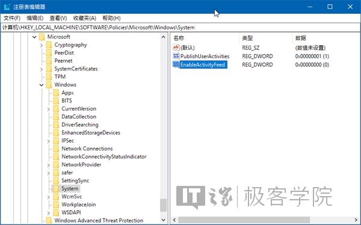Click the Appx folder icon
This screenshot has width=361, height=225.
click(56, 93)
